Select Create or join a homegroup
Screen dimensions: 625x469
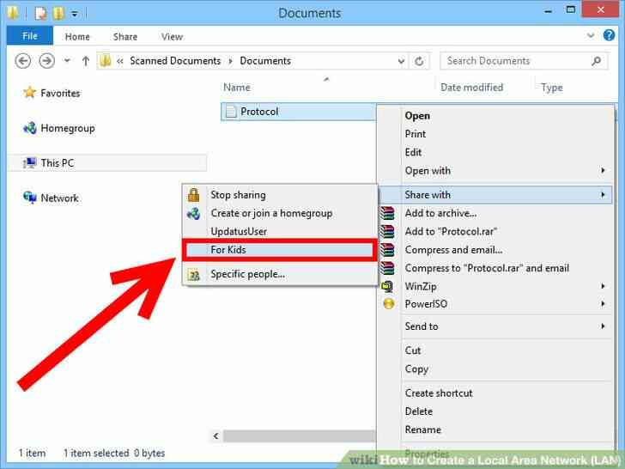pos(271,213)
